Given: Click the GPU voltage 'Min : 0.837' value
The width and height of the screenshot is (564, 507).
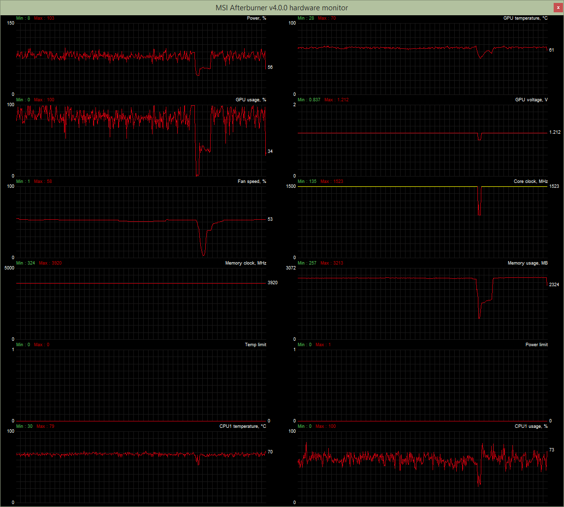Looking at the screenshot, I should coord(309,99).
